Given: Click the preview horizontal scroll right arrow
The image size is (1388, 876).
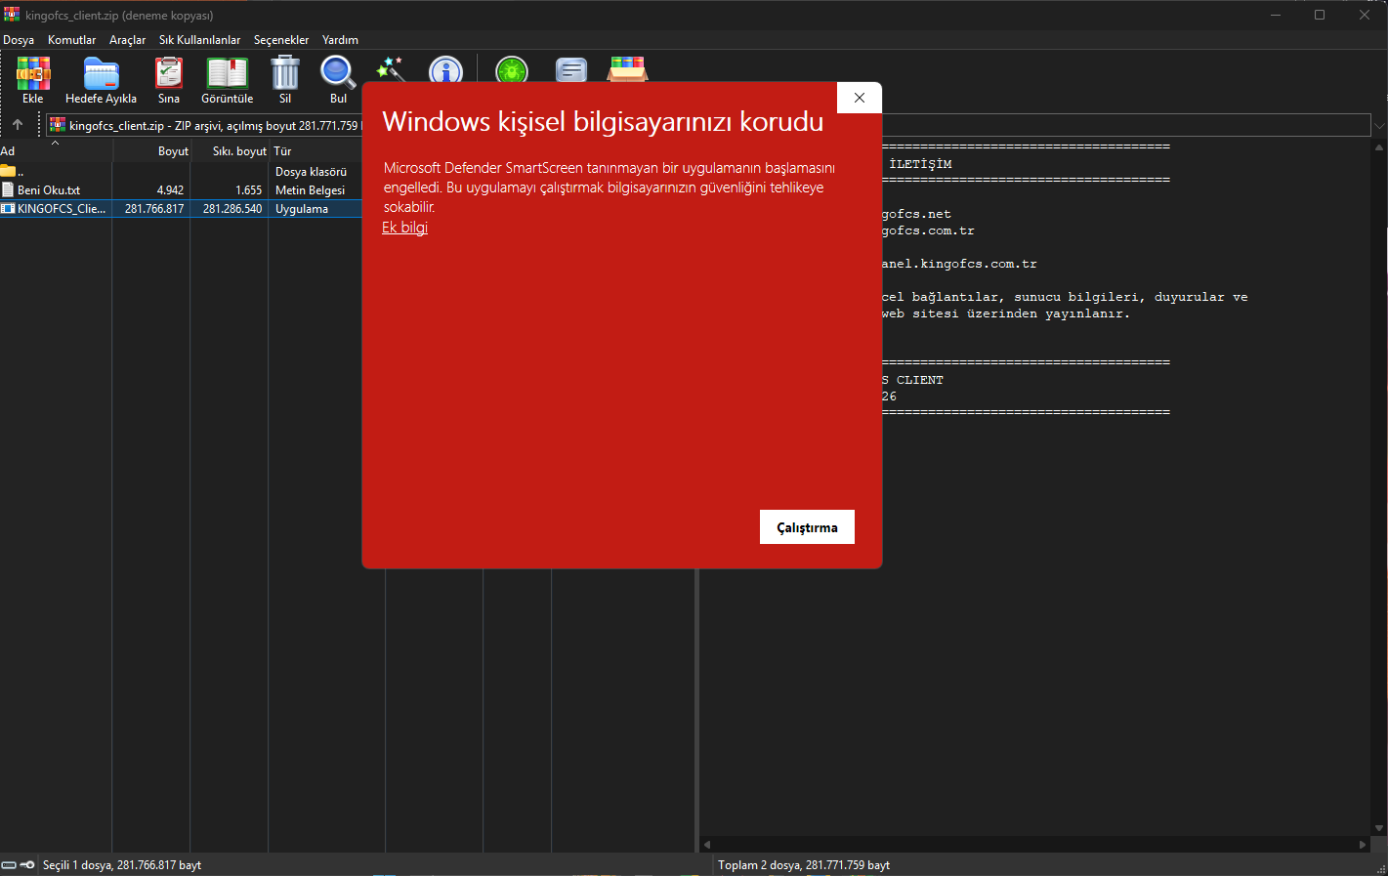Looking at the screenshot, I should coord(1364,845).
